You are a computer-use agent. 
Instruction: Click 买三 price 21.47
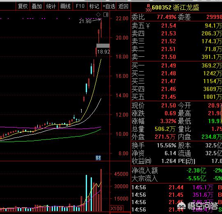(x=169, y=81)
